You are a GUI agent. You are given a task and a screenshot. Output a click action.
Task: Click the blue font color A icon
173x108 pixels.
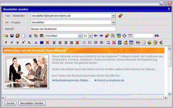point(36,43)
